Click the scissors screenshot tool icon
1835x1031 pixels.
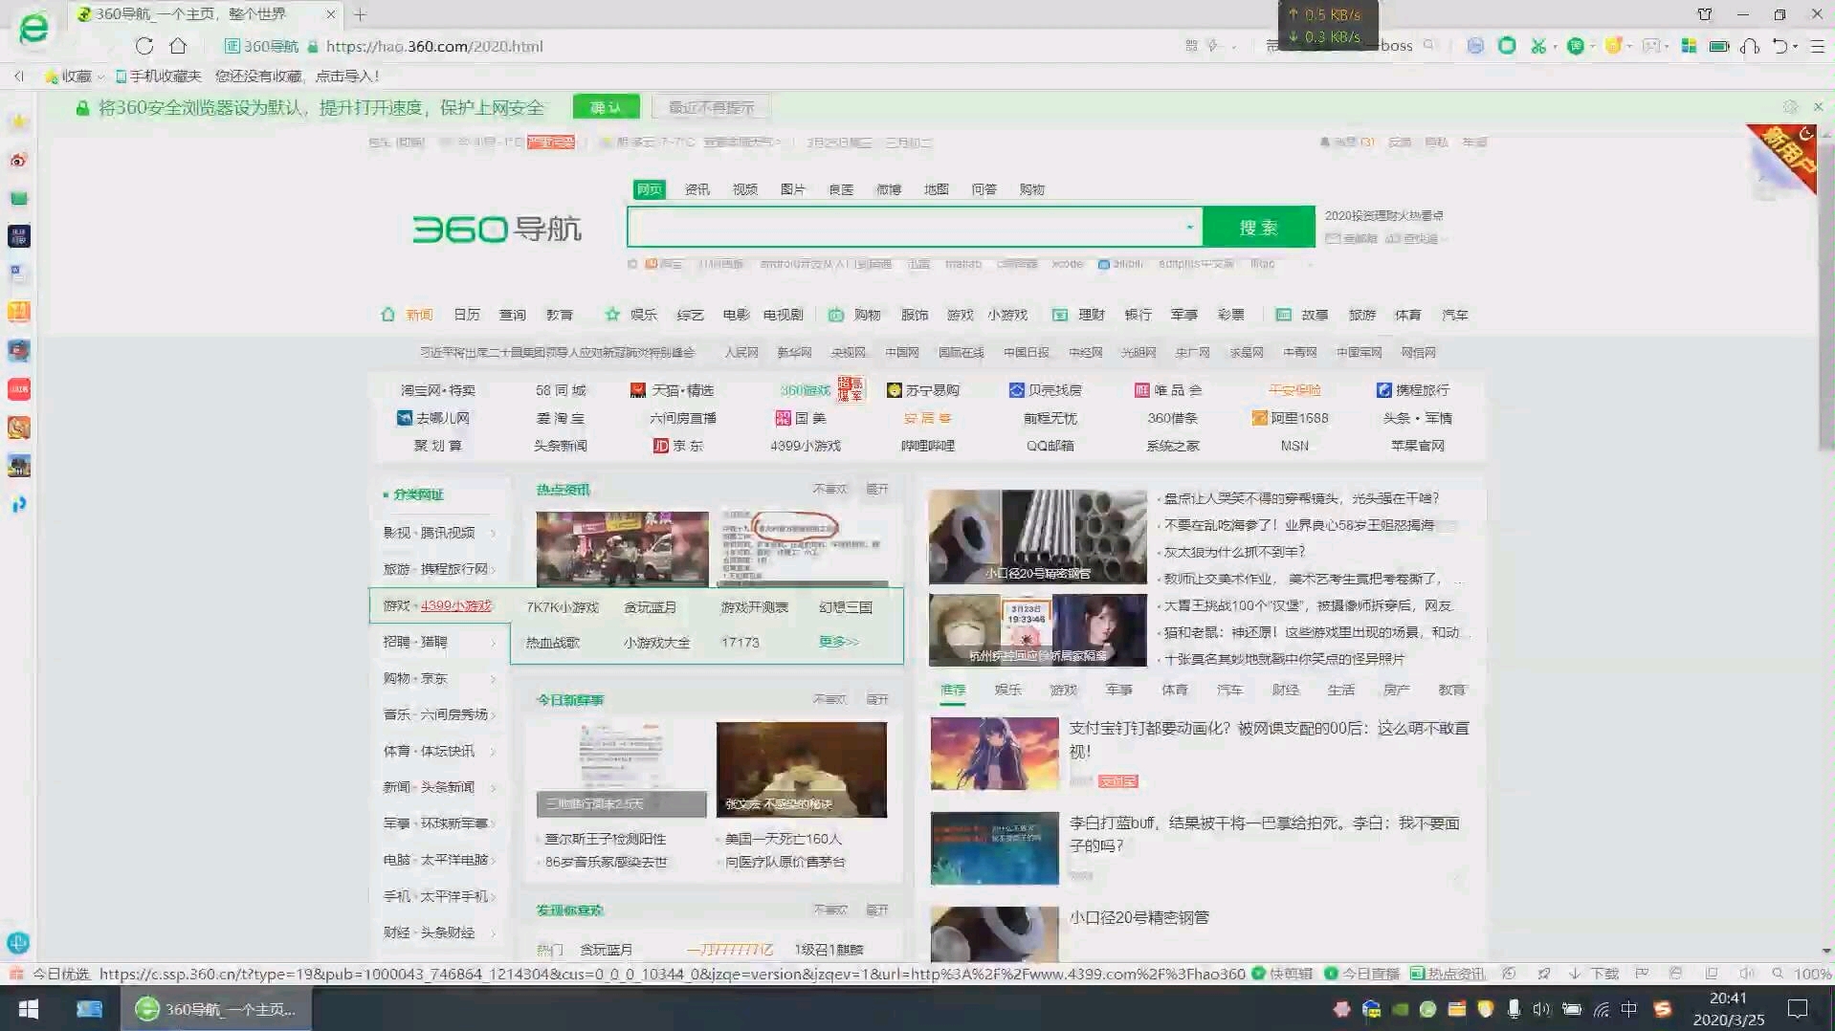(x=1537, y=46)
